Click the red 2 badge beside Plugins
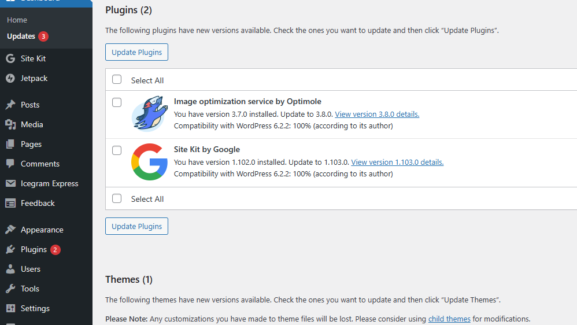 click(55, 250)
